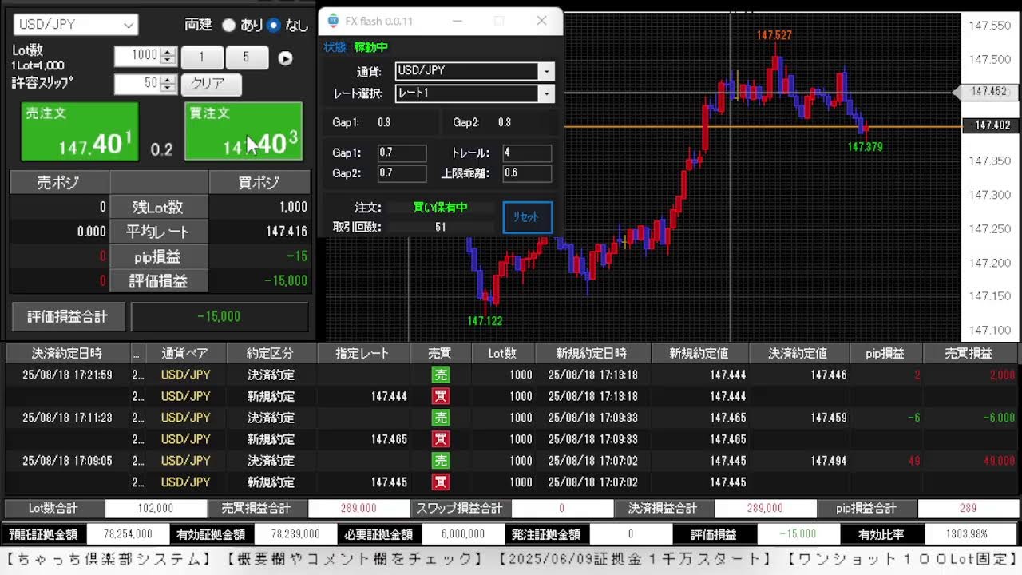Click the 買ポジ column header
The height and width of the screenshot is (575, 1022).
click(259, 182)
